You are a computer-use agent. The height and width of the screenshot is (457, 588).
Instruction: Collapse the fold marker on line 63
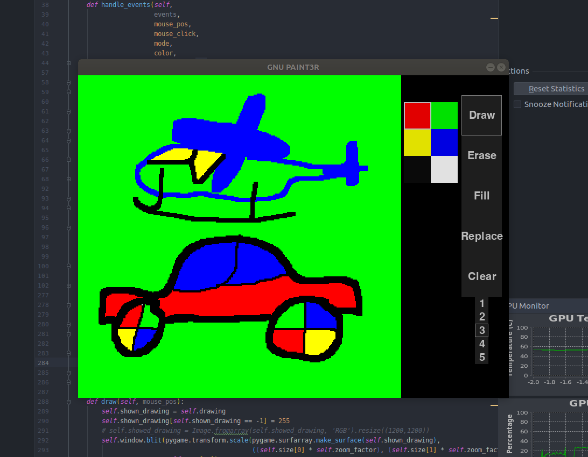(68, 131)
